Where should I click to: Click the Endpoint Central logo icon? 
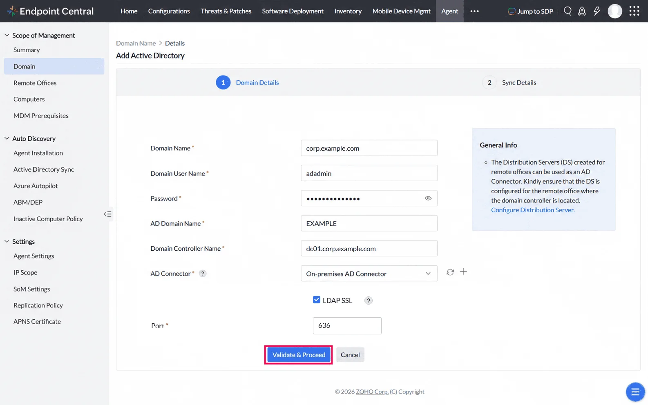(x=12, y=11)
